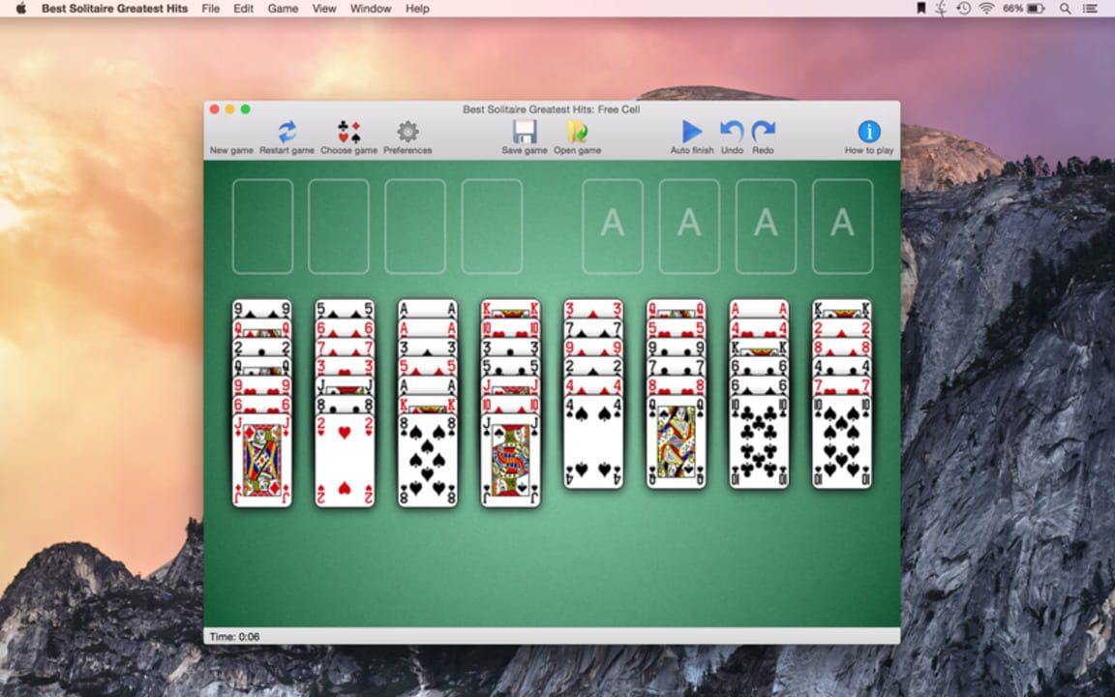Open the Choose game selector
This screenshot has height=697, width=1115.
(x=348, y=130)
